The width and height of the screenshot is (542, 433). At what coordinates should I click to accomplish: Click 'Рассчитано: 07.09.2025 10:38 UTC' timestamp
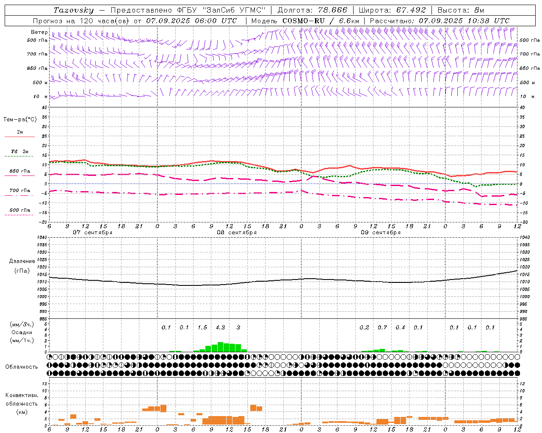440,21
